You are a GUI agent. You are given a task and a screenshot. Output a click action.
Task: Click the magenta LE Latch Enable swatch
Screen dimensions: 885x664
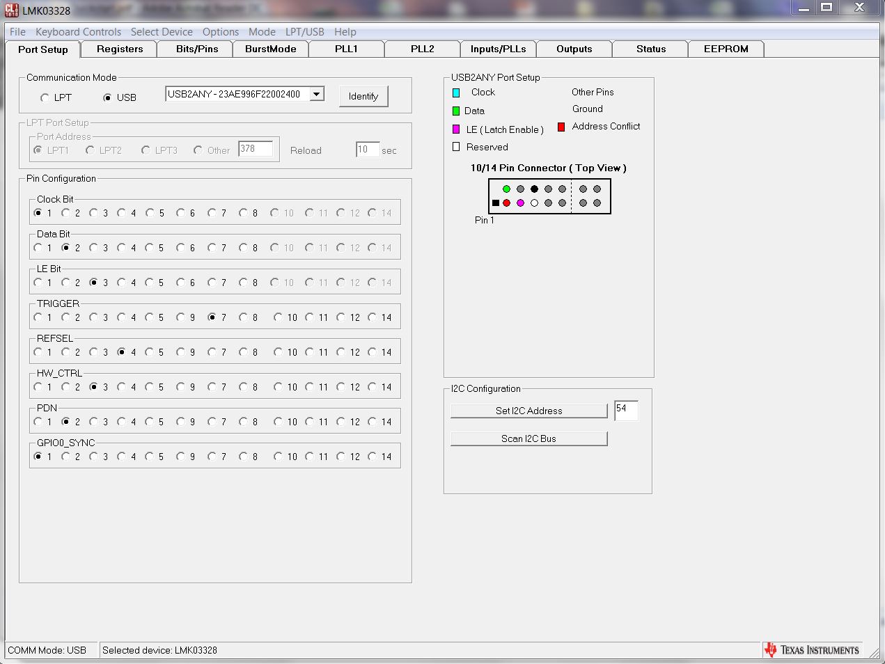[456, 129]
